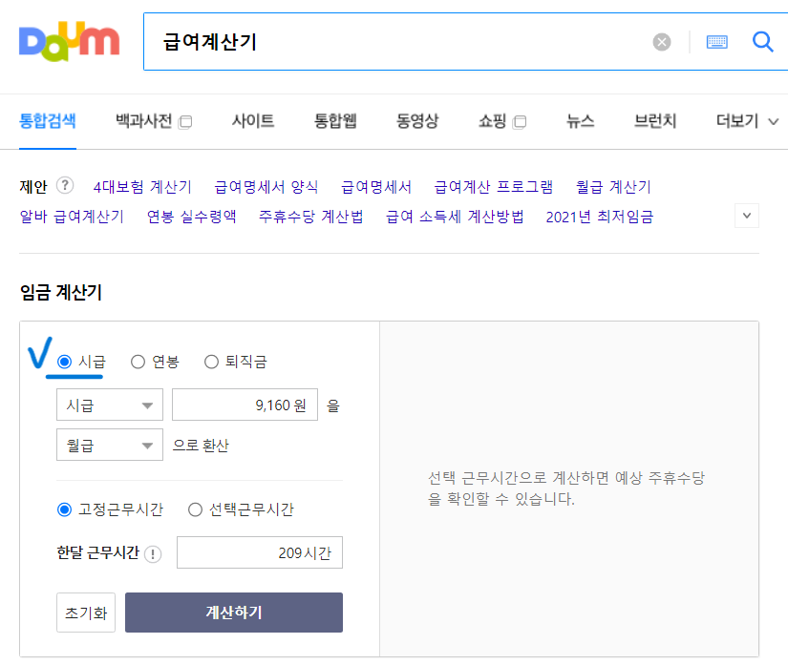Expand the suggestions list chevron
This screenshot has height=665, width=788.
pyautogui.click(x=747, y=216)
